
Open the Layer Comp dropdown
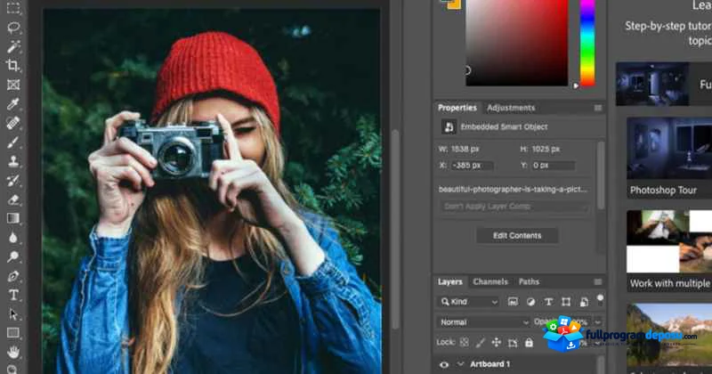514,207
